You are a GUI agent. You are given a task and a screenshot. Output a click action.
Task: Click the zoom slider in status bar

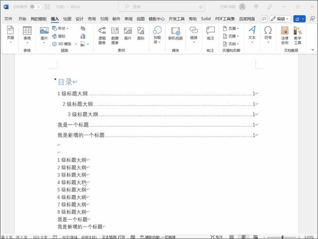click(282, 237)
